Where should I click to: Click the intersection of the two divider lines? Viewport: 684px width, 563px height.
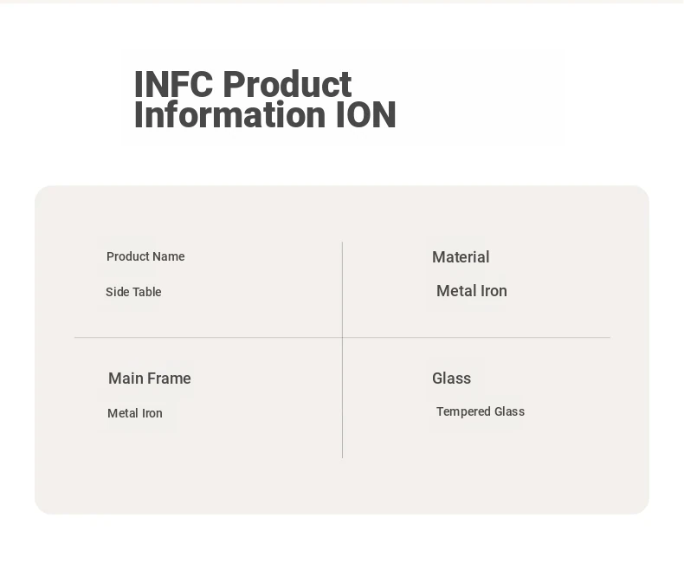point(343,337)
